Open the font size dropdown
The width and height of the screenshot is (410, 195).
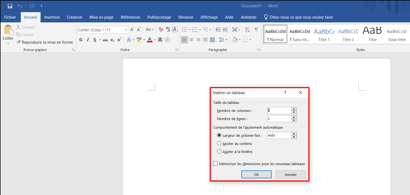pyautogui.click(x=126, y=30)
